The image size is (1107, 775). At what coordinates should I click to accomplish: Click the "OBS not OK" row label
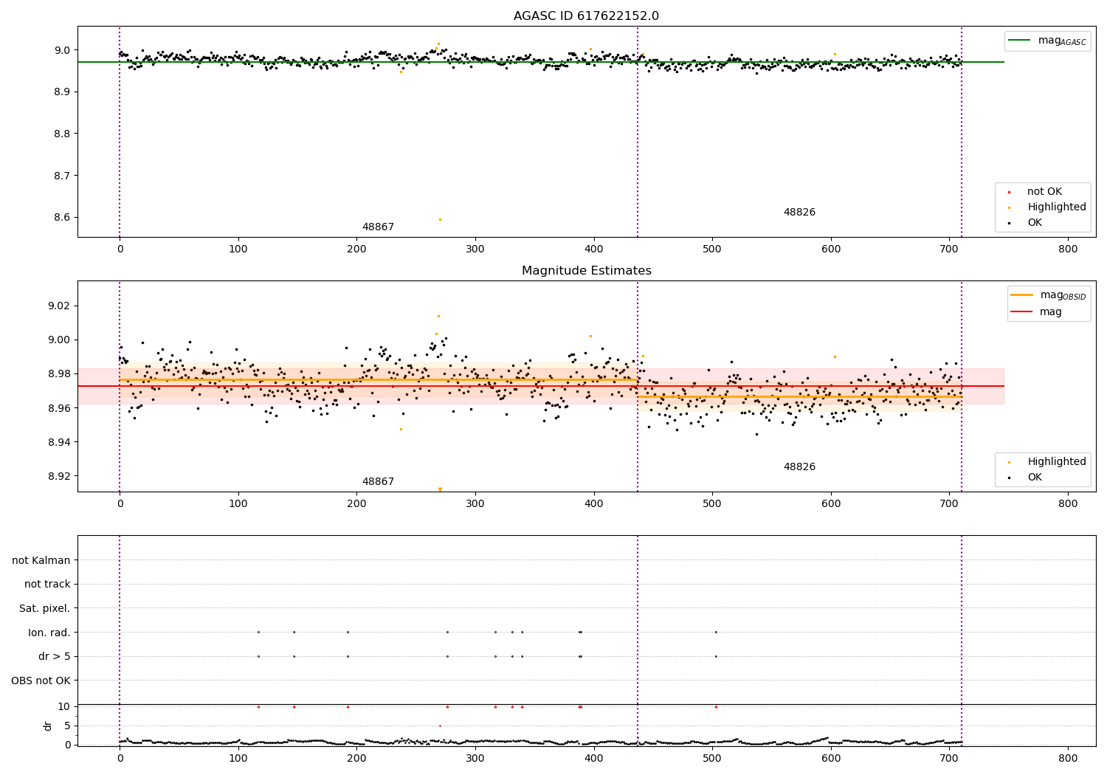[x=41, y=681]
